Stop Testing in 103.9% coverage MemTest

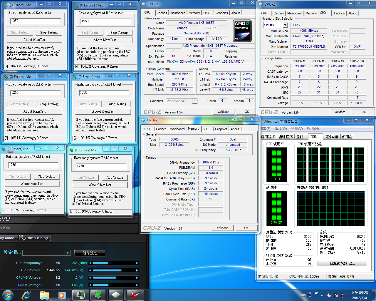click(x=114, y=178)
